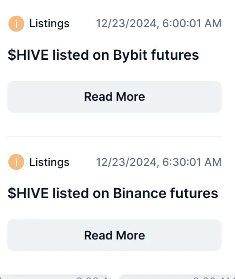Click the $HIVE ticker in the Binance headline
235x279 pixels.
28,193
